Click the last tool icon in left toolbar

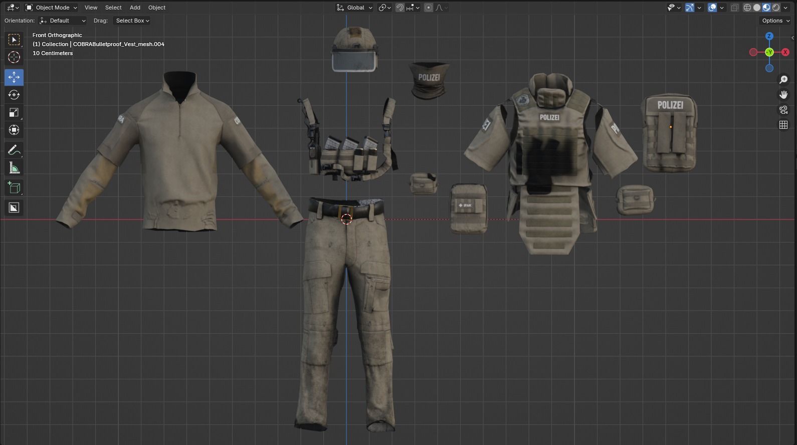(14, 207)
